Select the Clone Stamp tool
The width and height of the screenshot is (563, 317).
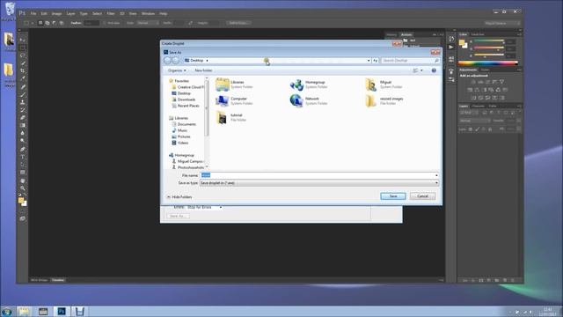point(23,102)
